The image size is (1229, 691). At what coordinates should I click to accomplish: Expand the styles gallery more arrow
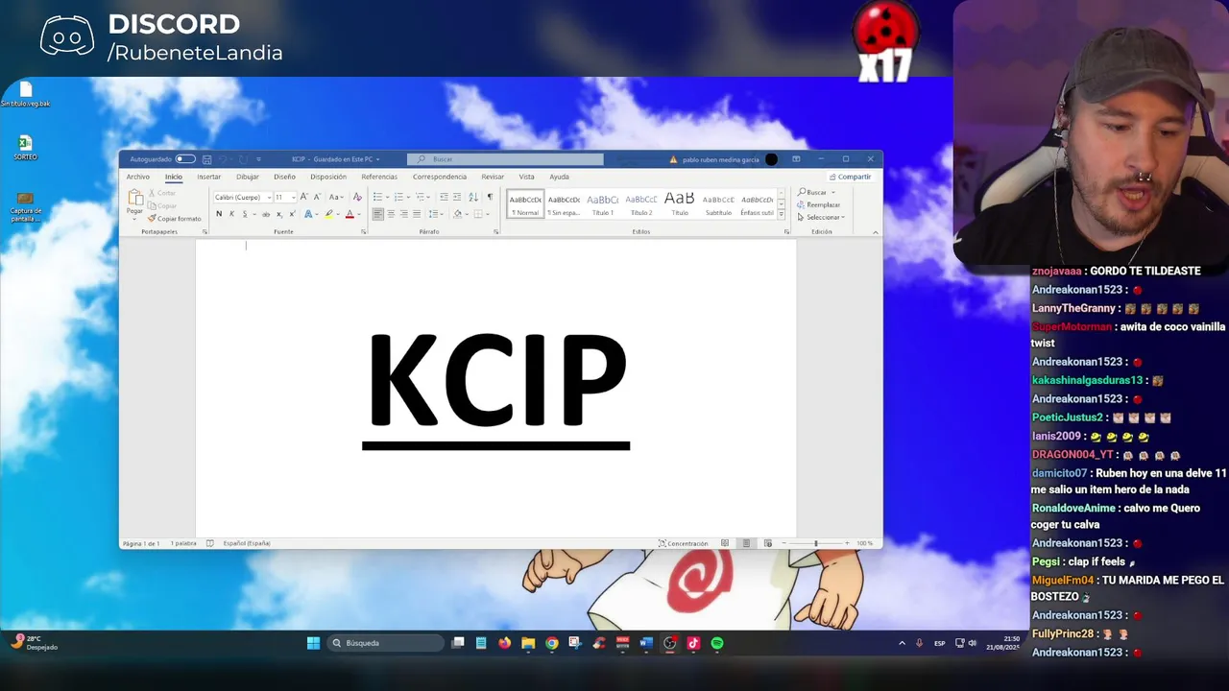click(x=781, y=214)
